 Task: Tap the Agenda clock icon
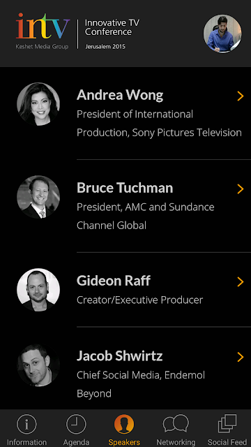(76, 424)
